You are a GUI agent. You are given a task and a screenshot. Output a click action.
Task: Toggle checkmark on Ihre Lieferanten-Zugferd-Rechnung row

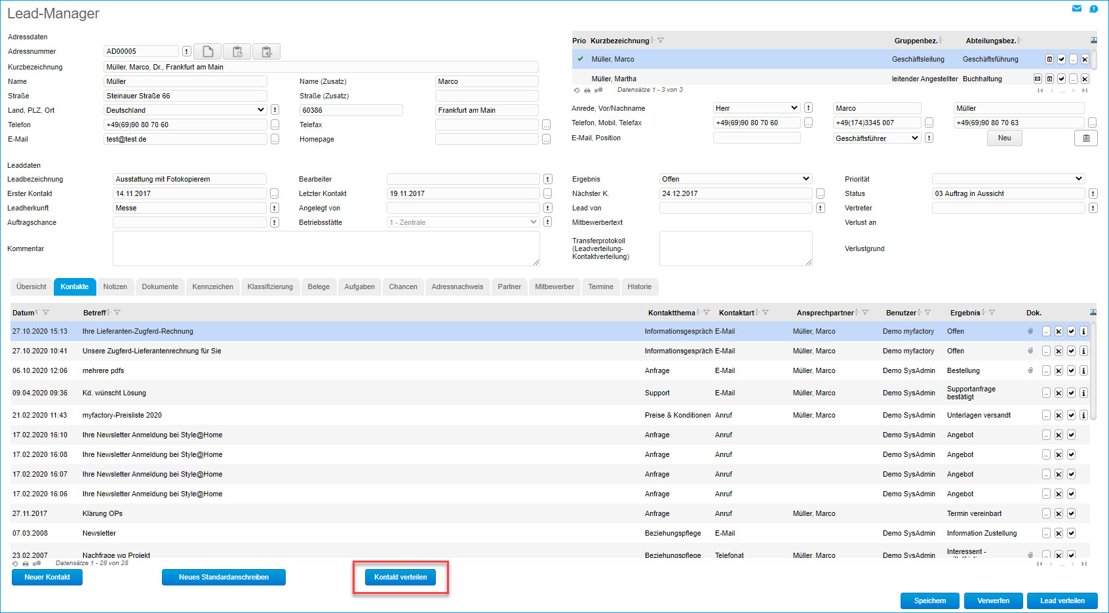point(1071,331)
